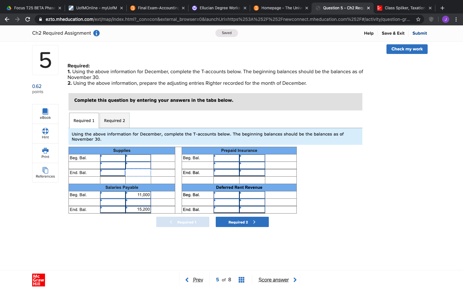Click Supplies Beg. Bal. debit cell
The width and height of the screenshot is (463, 289).
click(x=113, y=158)
